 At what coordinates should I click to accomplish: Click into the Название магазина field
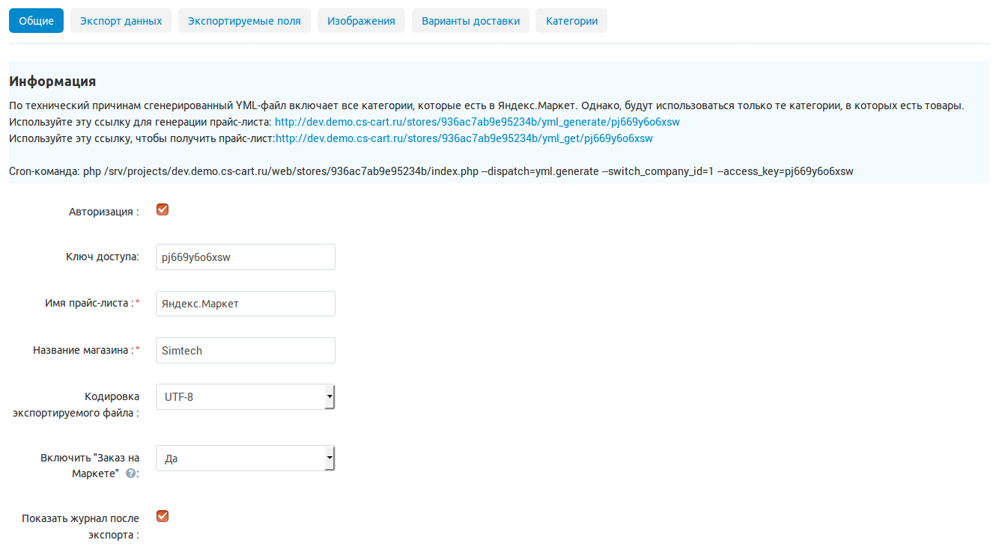click(245, 351)
